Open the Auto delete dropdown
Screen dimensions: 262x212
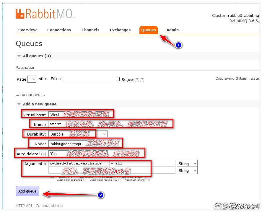click(79, 154)
